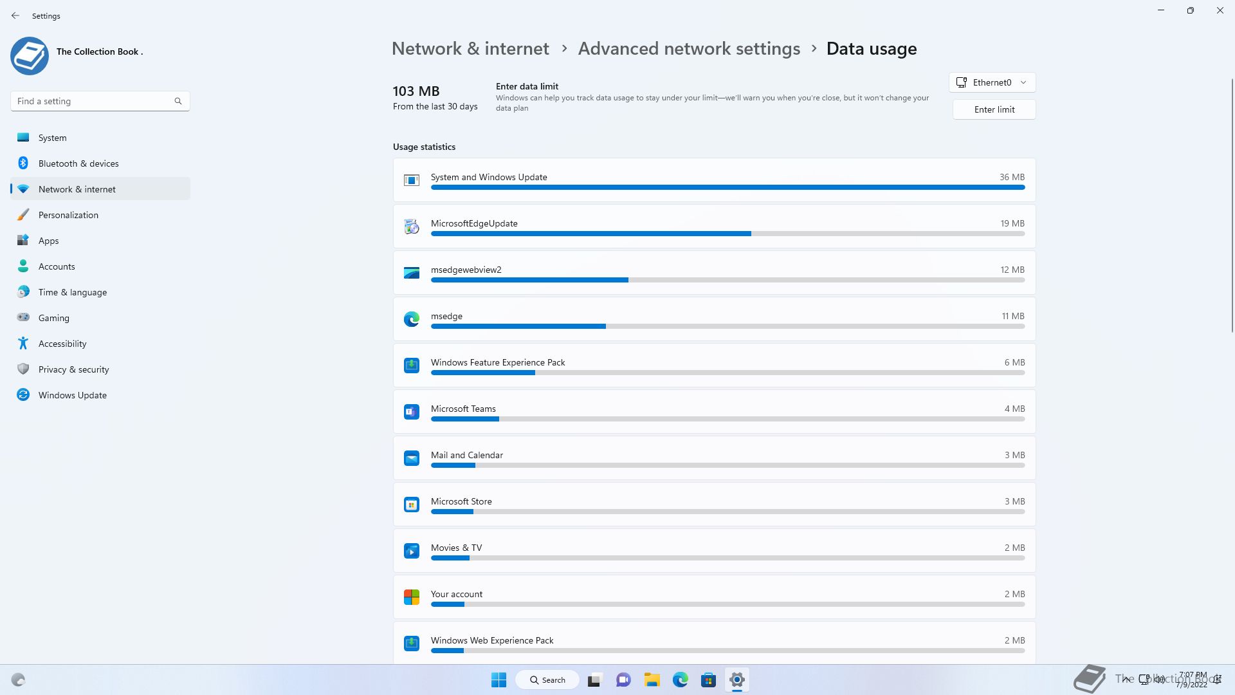Select Network & internet in sidebar
The height and width of the screenshot is (695, 1235).
100,189
